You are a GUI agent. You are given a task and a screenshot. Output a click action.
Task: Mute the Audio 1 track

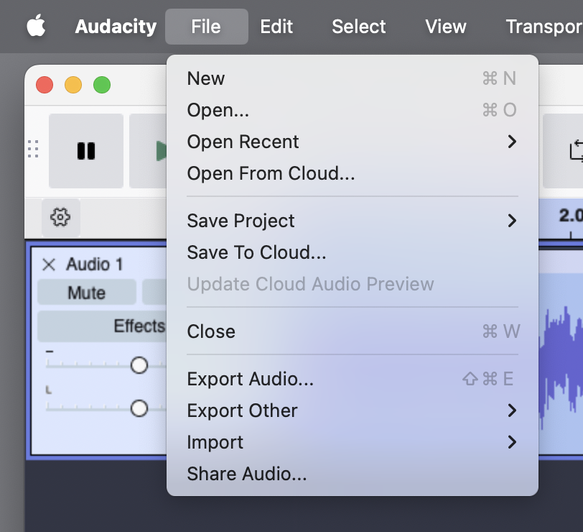[x=86, y=293]
